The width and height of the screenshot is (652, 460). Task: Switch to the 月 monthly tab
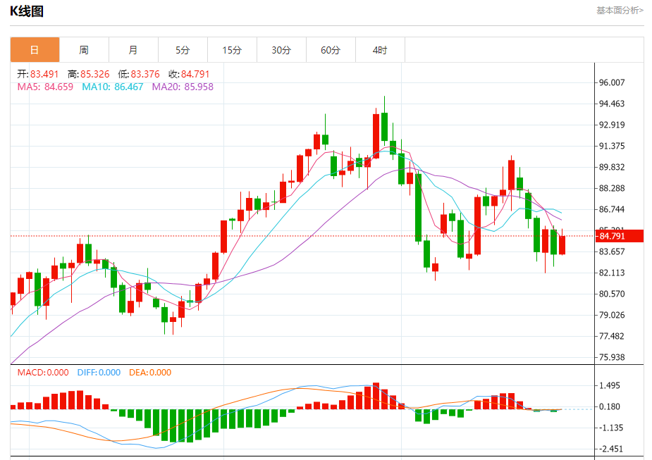[133, 50]
